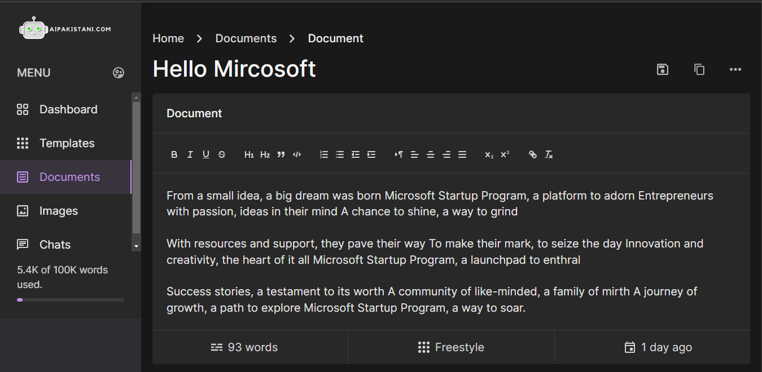Click the sidebar menu scrollbar thumb

pos(136,167)
